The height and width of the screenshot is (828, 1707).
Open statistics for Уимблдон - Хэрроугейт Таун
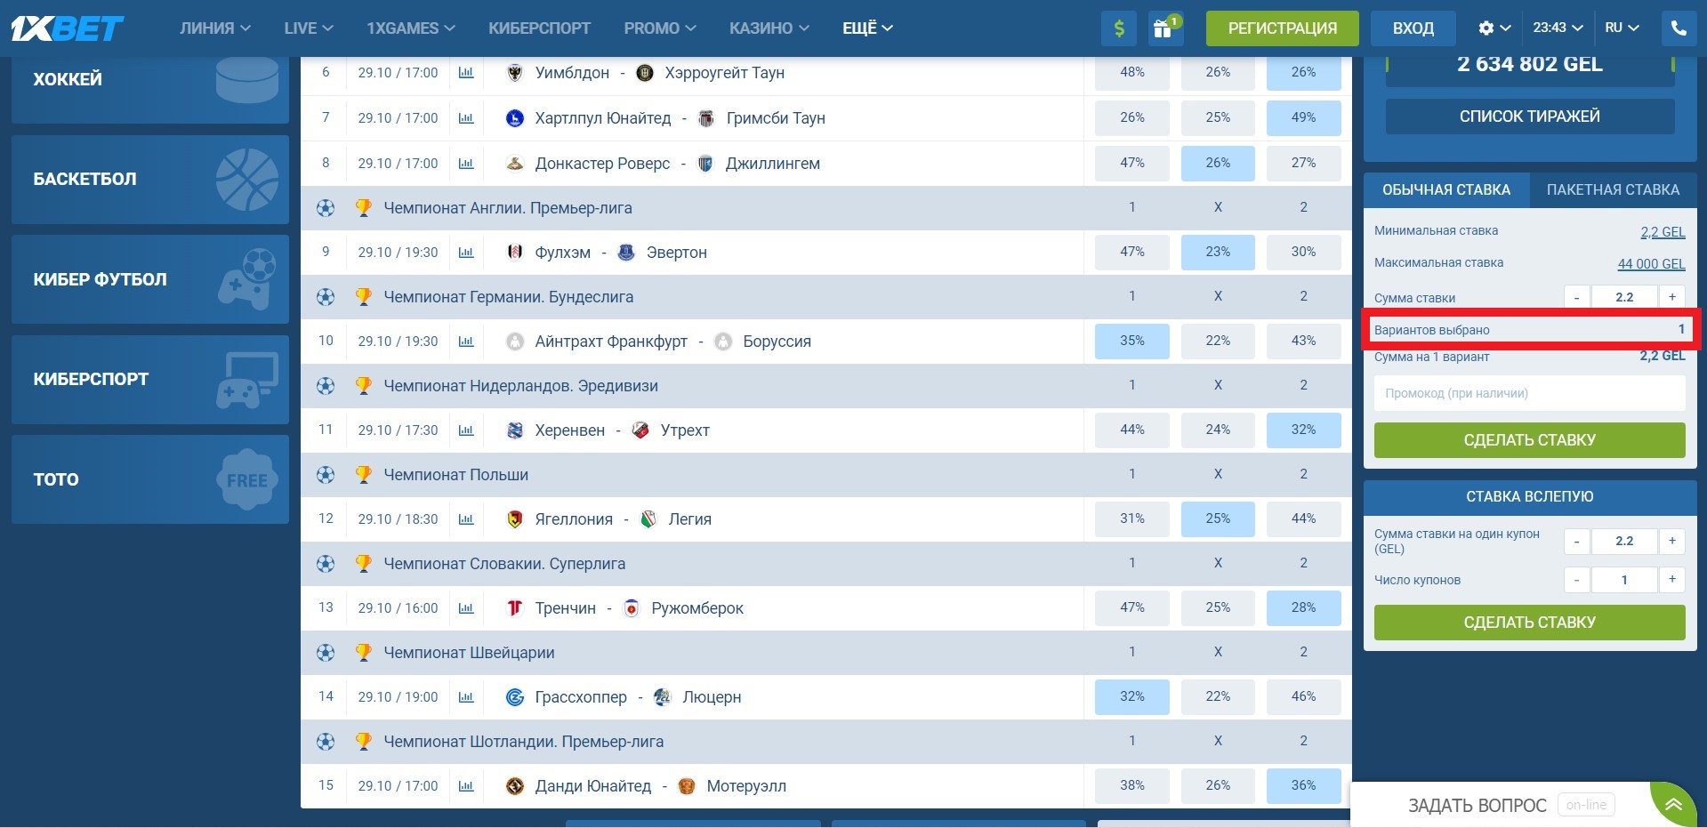point(466,73)
